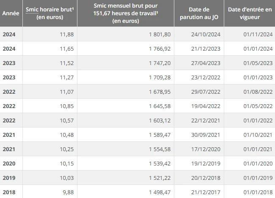Select effective date 01/05/2022
This screenshot has height=198, width=275.
pos(258,106)
